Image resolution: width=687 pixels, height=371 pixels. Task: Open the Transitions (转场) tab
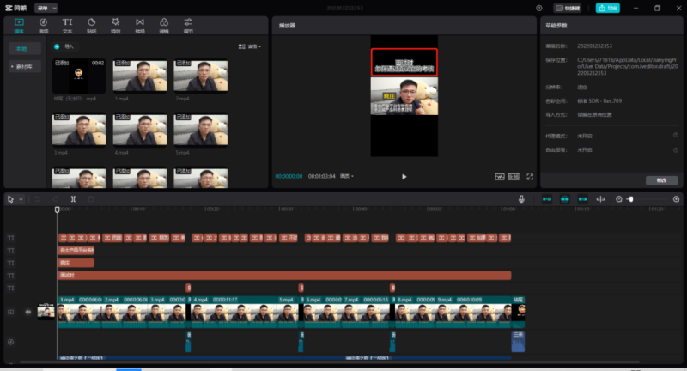(x=139, y=23)
